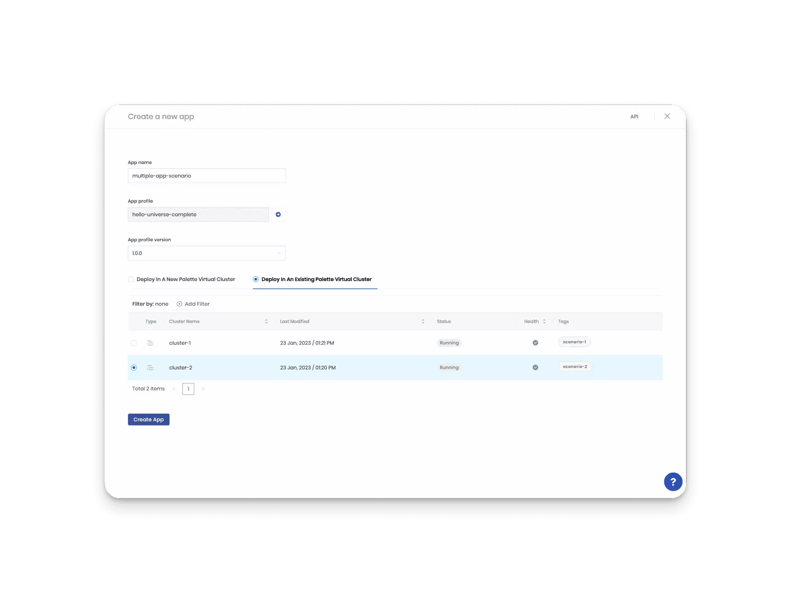791x603 pixels.
Task: Select the cluster-1 radio button
Action: pyautogui.click(x=134, y=343)
